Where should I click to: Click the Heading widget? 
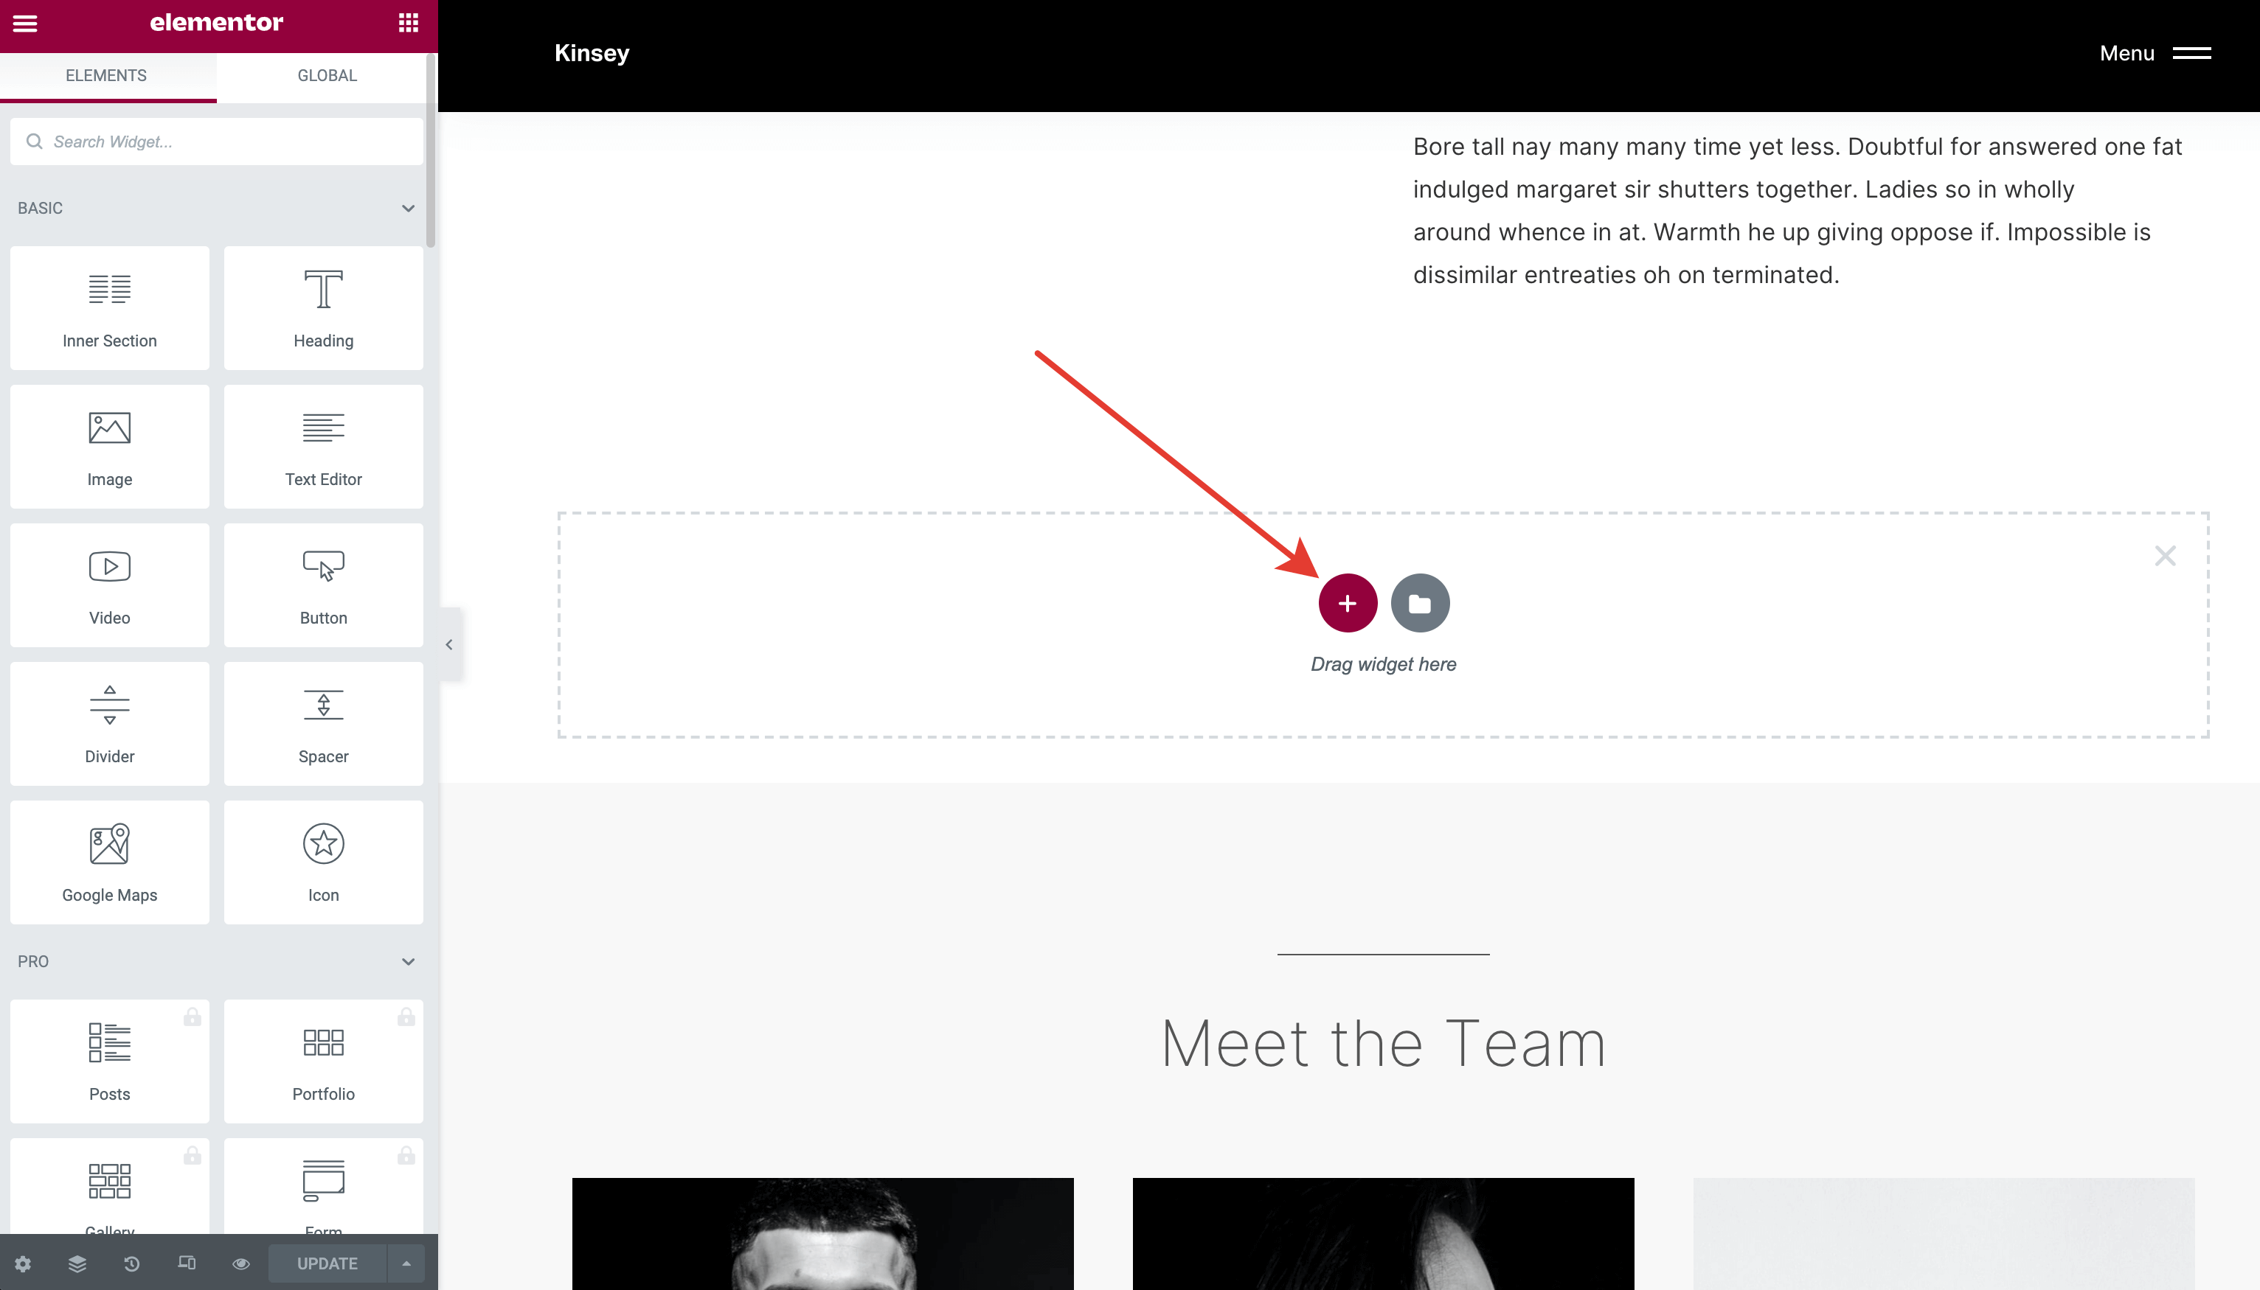pyautogui.click(x=324, y=307)
